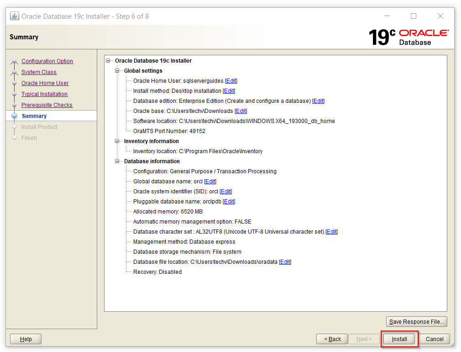
Task: Return to the Typical Installation step
Action: (44, 94)
